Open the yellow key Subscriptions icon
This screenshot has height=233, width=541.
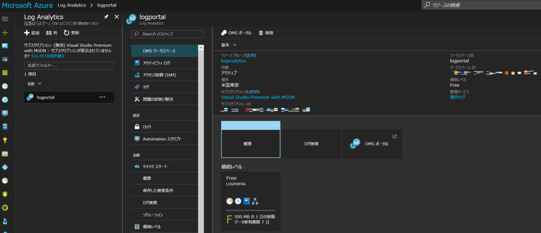5,140
